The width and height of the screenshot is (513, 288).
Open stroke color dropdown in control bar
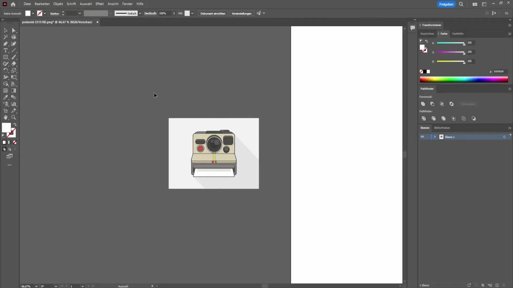[45, 13]
